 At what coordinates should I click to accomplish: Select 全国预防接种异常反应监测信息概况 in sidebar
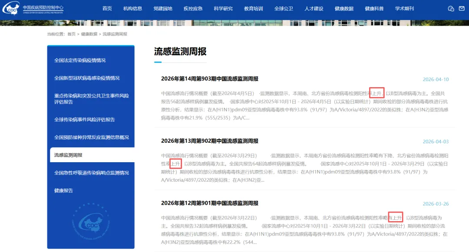tap(91, 137)
